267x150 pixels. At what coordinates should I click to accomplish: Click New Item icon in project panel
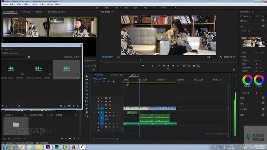click(74, 139)
